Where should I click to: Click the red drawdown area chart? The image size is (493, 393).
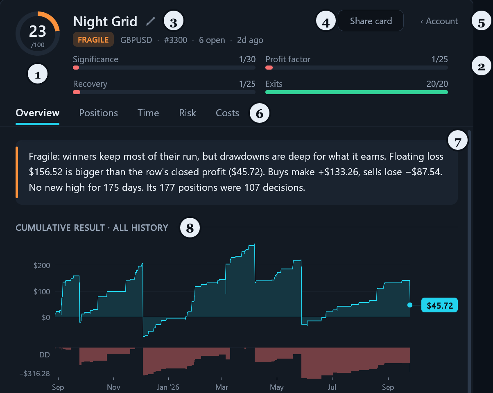(233, 362)
